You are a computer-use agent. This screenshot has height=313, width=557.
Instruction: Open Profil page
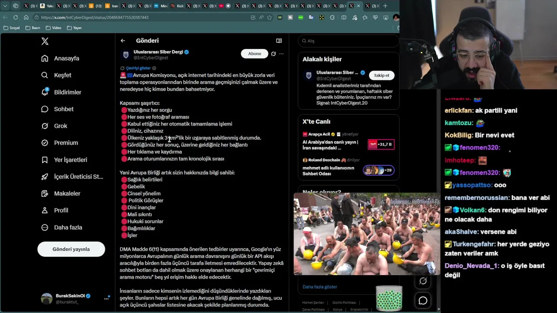coord(54,210)
